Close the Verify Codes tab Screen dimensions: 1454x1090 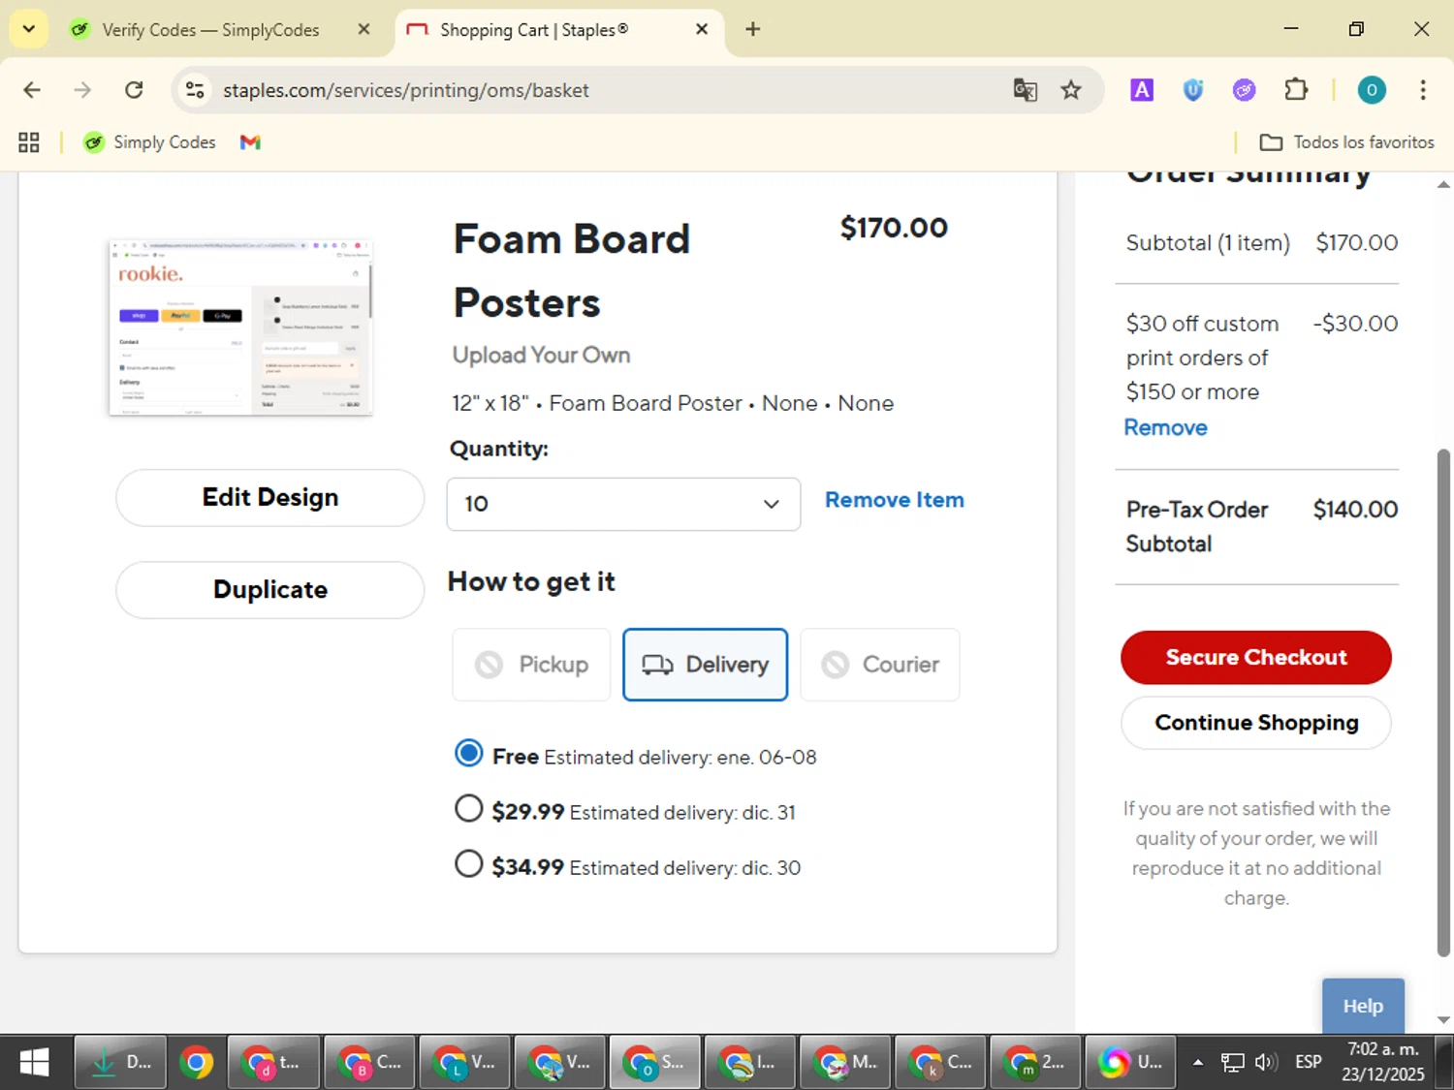click(363, 29)
